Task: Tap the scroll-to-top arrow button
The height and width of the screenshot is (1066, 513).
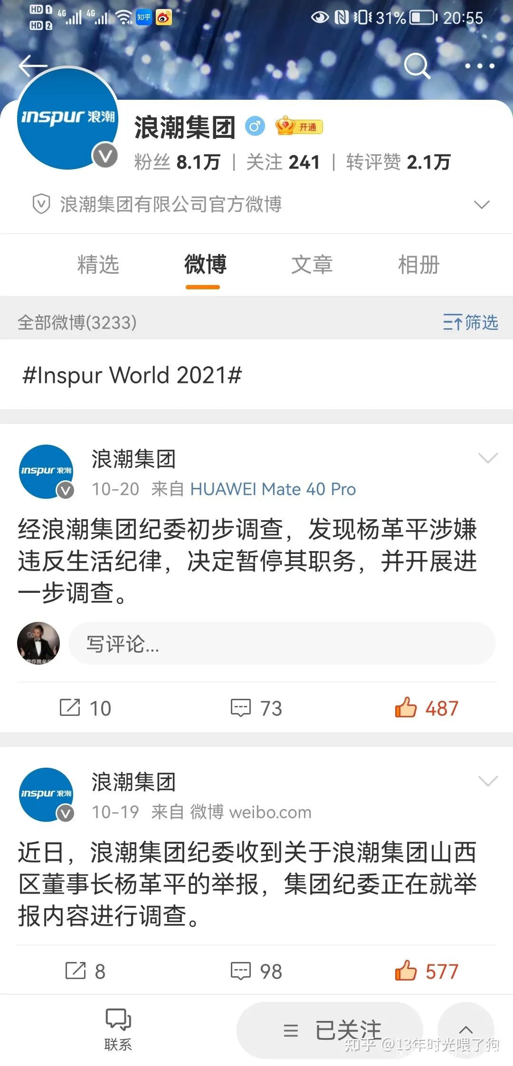Action: tap(466, 1030)
